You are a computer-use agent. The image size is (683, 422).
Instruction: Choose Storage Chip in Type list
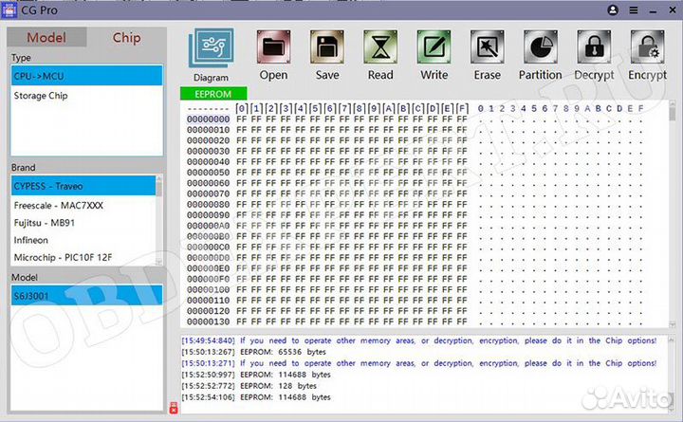coord(41,96)
